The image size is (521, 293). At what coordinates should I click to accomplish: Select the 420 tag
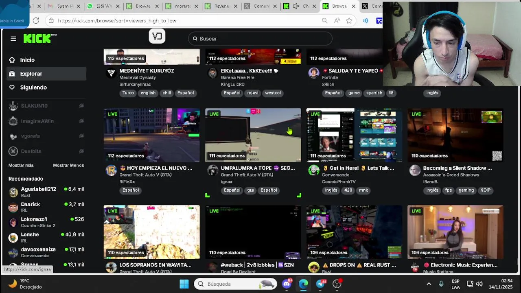pyautogui.click(x=348, y=190)
